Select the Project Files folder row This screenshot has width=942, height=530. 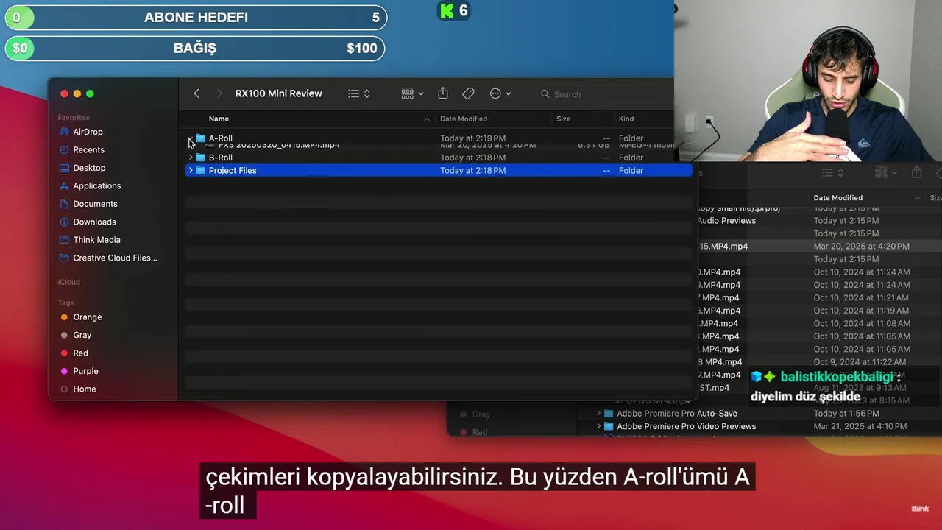(x=439, y=170)
